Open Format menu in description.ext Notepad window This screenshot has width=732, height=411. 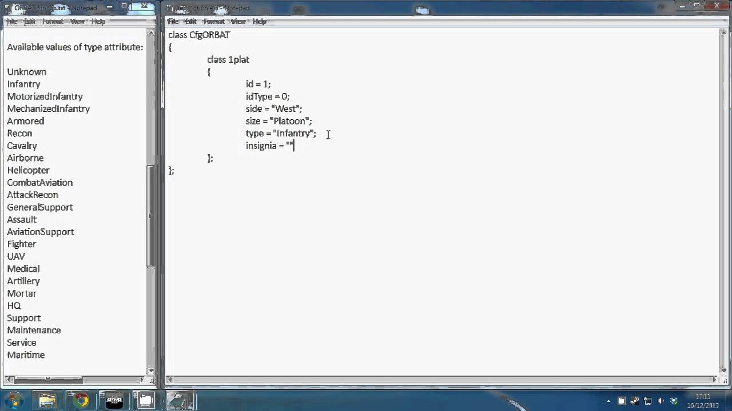point(214,22)
